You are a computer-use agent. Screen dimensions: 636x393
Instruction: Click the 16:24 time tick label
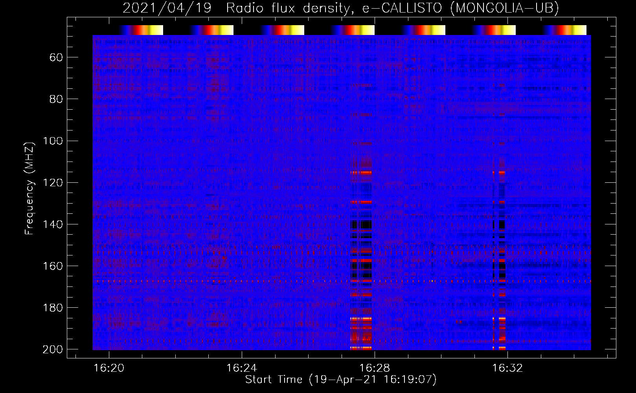click(x=242, y=368)
